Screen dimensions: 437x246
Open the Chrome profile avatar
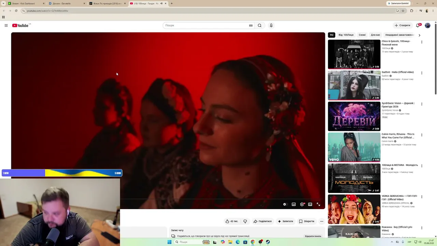(426, 11)
